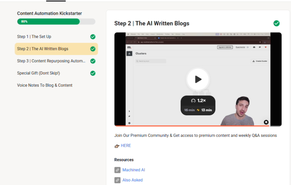291x185 pixels.
Task: Click link icon beside Machined AI
Action: (x=117, y=170)
